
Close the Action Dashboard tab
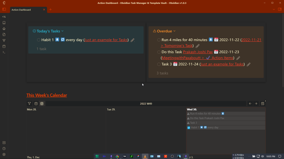(44, 10)
